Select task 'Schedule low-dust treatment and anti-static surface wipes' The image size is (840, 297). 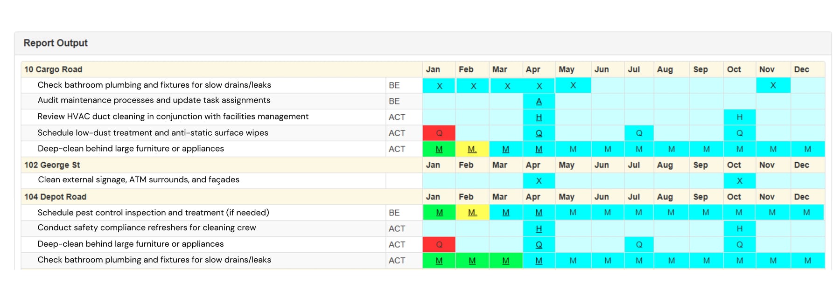[x=153, y=133]
